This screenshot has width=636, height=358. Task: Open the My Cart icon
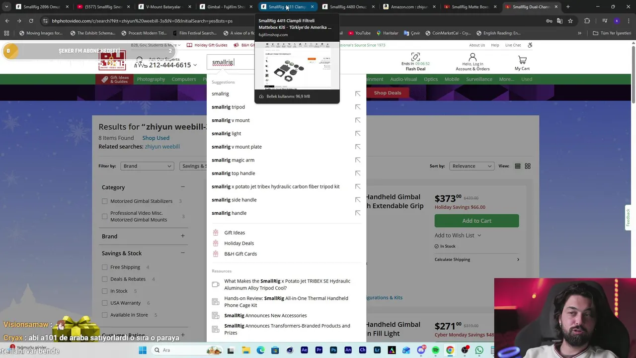point(522,59)
